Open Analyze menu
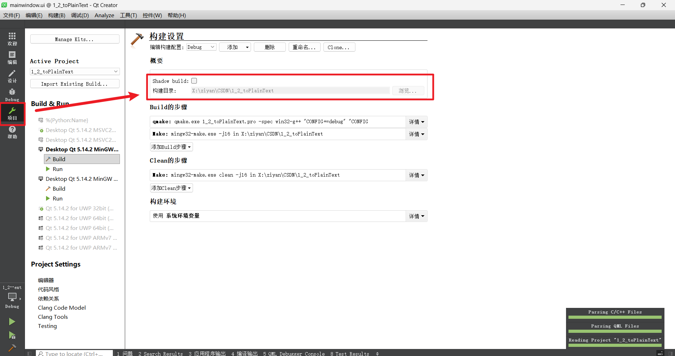The width and height of the screenshot is (675, 356). 104,15
